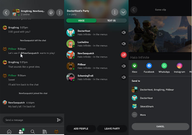Click '3:00 good with you?' message
192x135 pixels.
19,32
